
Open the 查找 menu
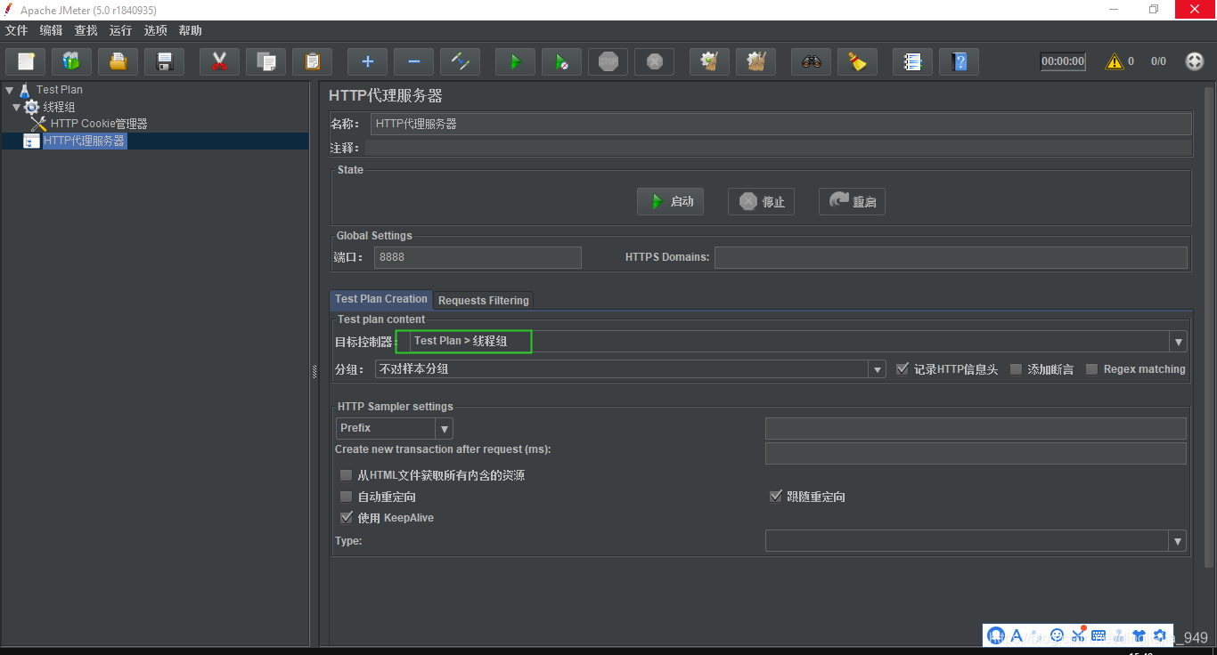tap(86, 30)
